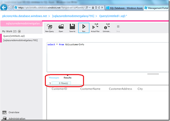Select sqlazuredemodotnetgalax... pink header

21,23
